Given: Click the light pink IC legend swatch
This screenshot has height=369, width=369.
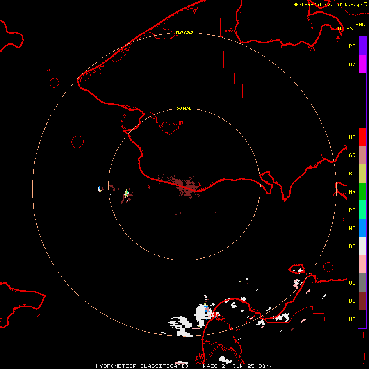Looking at the screenshot, I should (x=362, y=264).
